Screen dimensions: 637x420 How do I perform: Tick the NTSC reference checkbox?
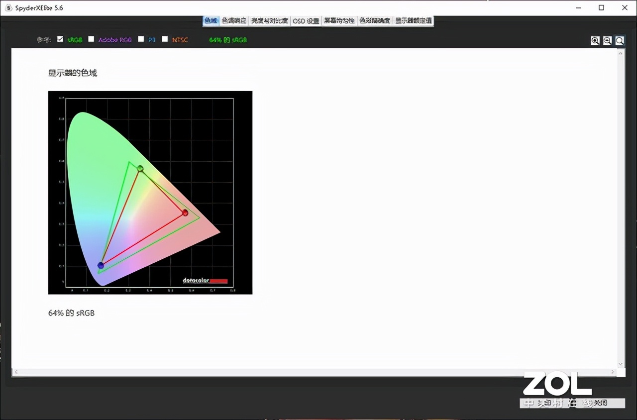click(165, 39)
